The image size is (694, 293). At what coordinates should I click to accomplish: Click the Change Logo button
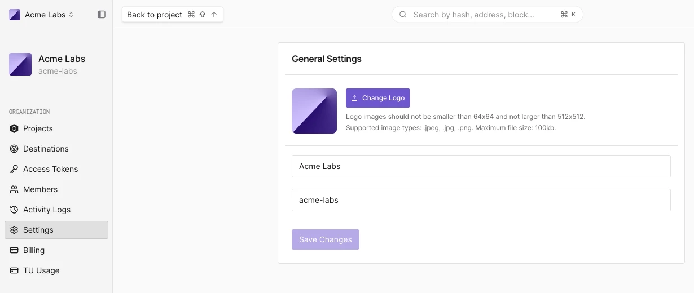[378, 98]
